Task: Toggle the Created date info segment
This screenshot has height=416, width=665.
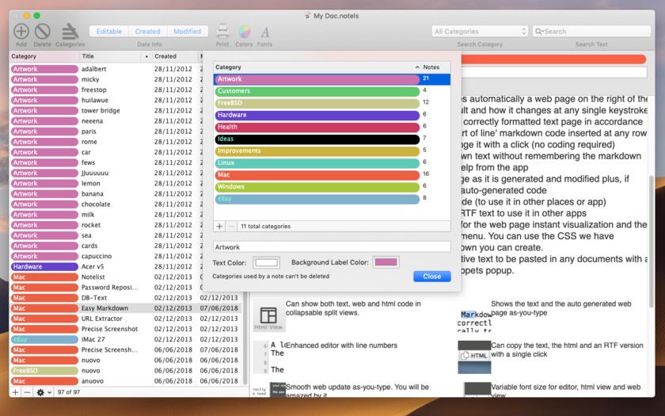Action: point(148,32)
